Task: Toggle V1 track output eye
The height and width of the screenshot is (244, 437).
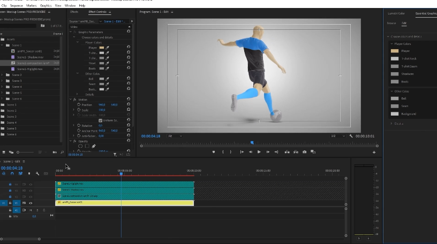Action: tap(31, 203)
